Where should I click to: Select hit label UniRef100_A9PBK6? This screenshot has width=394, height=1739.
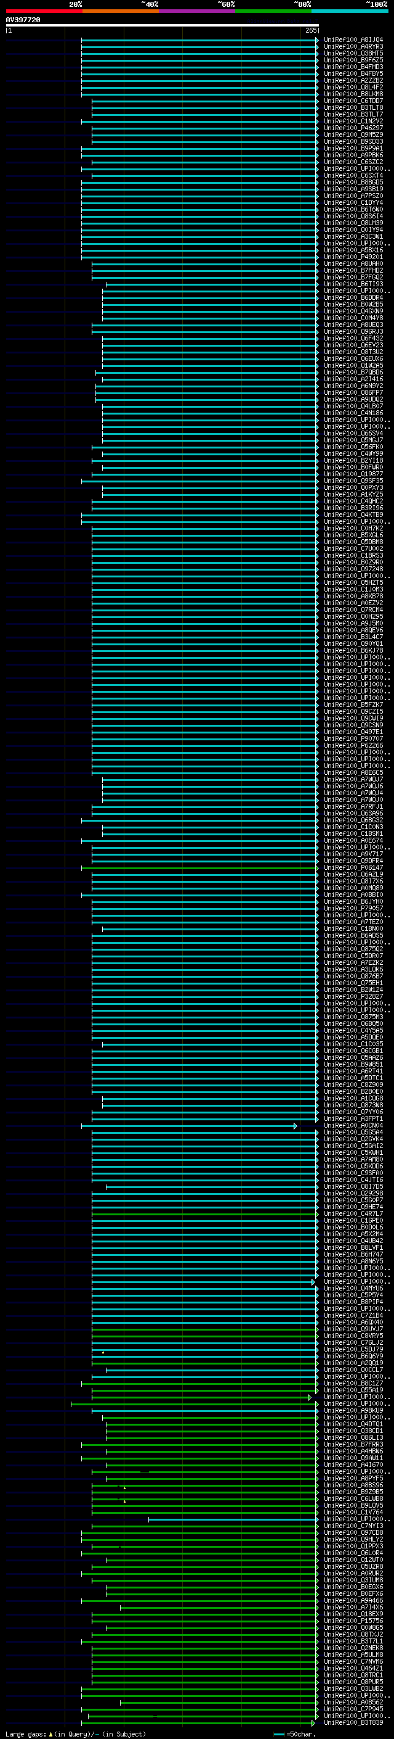click(353, 155)
